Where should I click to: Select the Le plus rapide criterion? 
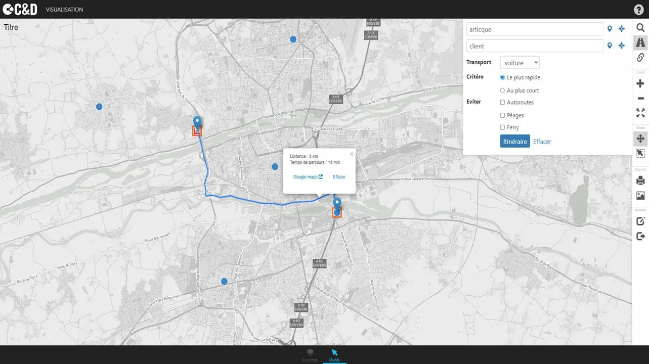(x=502, y=77)
